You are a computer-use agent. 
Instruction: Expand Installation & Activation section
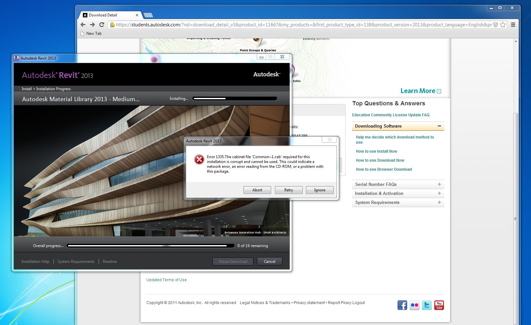coord(439,193)
